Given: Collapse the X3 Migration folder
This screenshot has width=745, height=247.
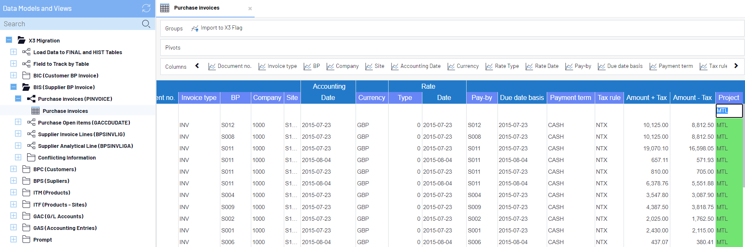Looking at the screenshot, I should coord(9,40).
